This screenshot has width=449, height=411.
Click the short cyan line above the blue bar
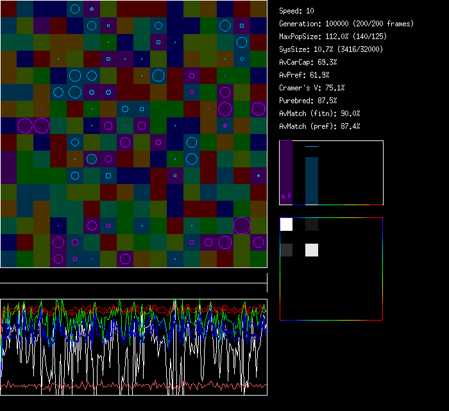tap(312, 147)
